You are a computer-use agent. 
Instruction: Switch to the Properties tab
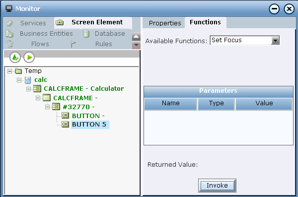coord(165,23)
